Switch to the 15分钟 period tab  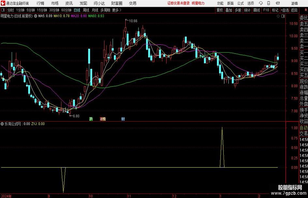[x=42, y=10]
